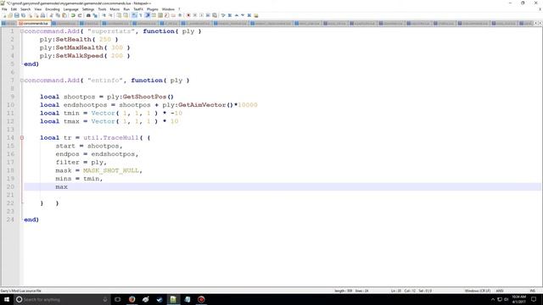
Task: Create a new document via toolbar
Action: tap(4, 15)
